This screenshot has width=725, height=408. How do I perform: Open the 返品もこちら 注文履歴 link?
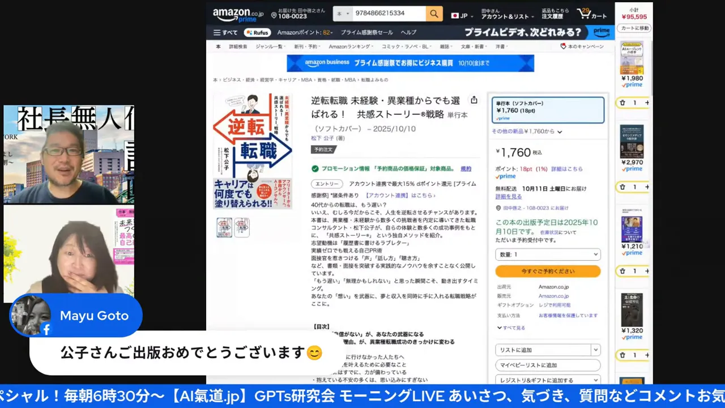[555, 14]
